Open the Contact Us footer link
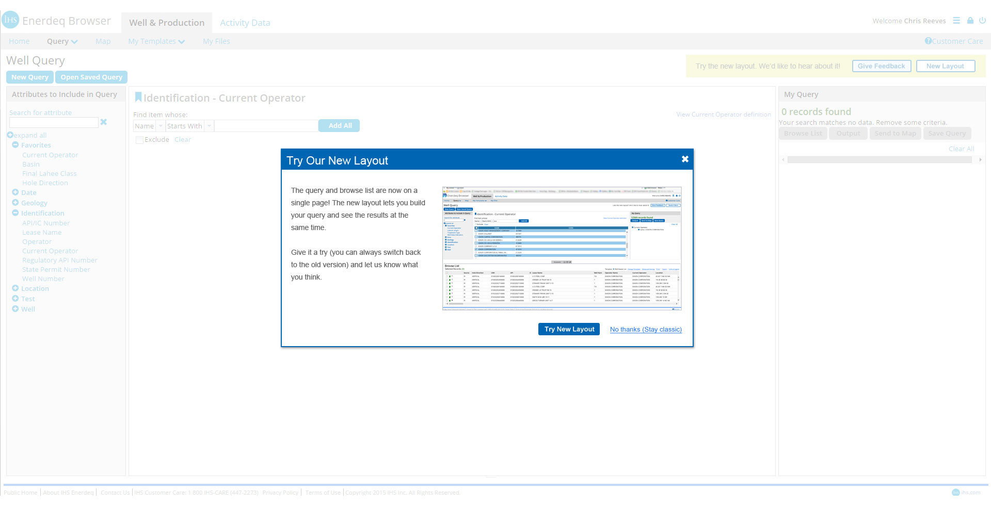The width and height of the screenshot is (991, 506). tap(115, 493)
